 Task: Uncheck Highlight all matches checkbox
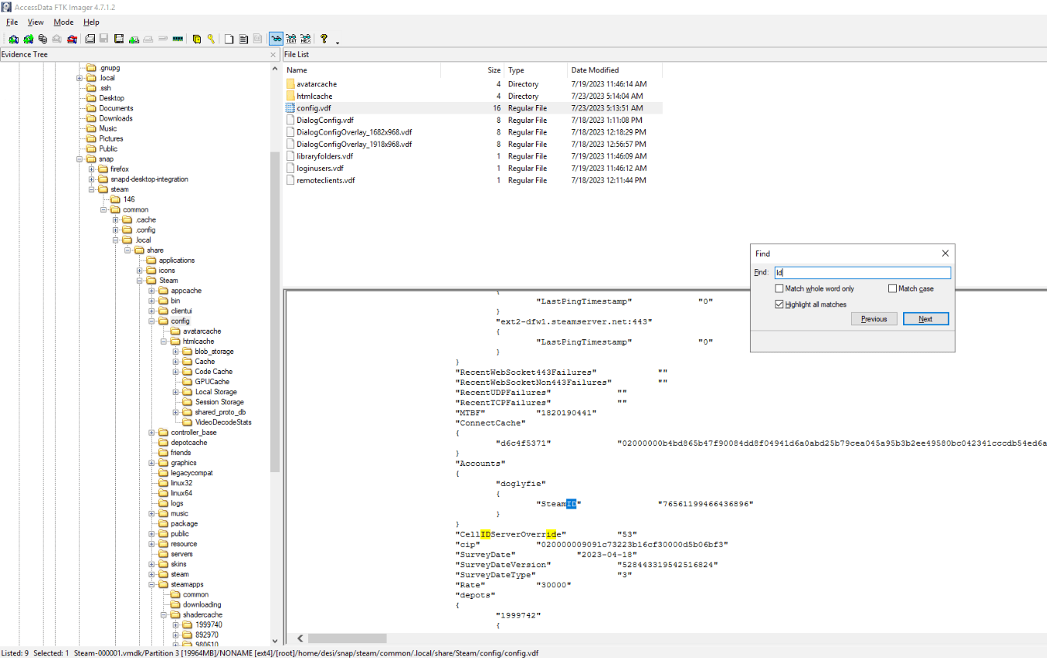coord(779,305)
